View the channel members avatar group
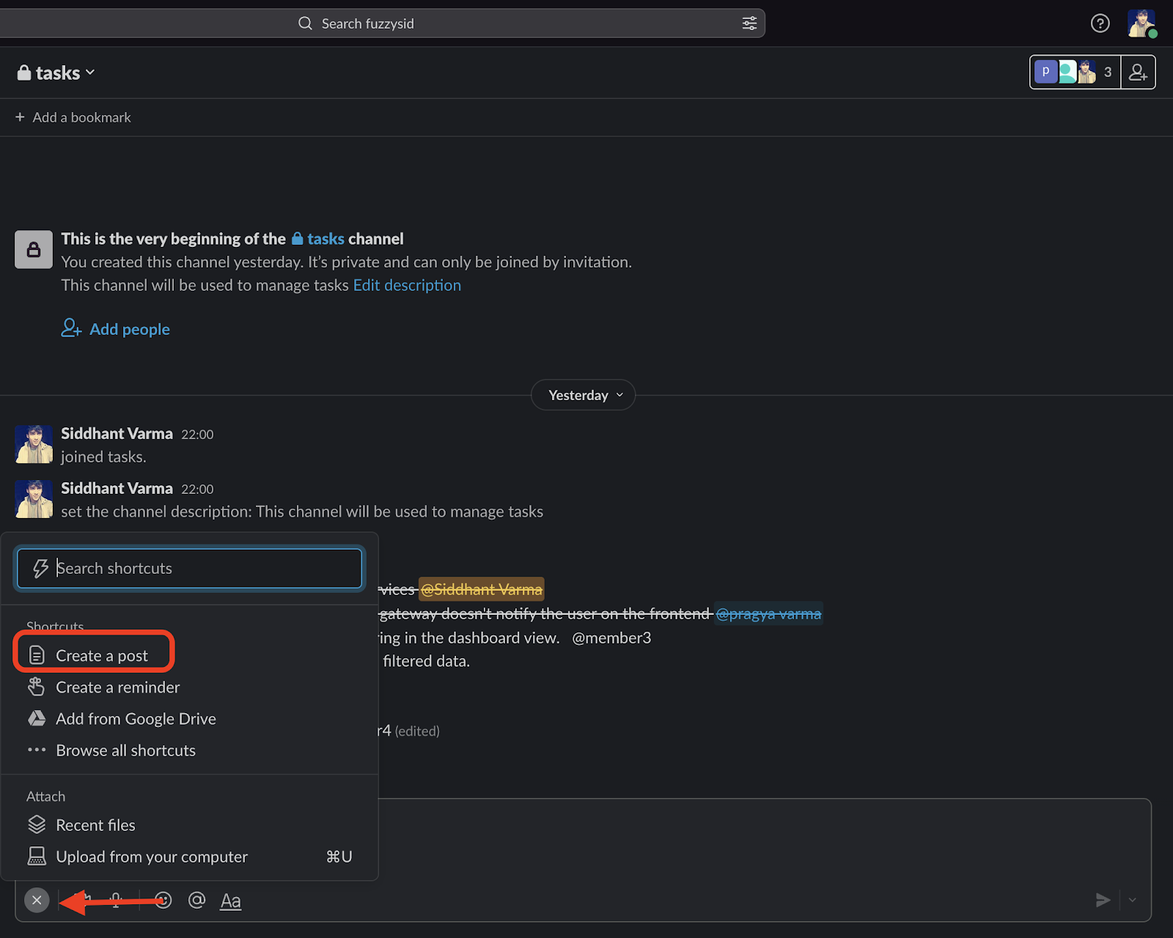The width and height of the screenshot is (1173, 938). pyautogui.click(x=1075, y=72)
